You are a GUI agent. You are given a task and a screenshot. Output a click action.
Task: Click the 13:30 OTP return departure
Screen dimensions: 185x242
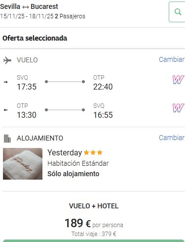pos(27,115)
